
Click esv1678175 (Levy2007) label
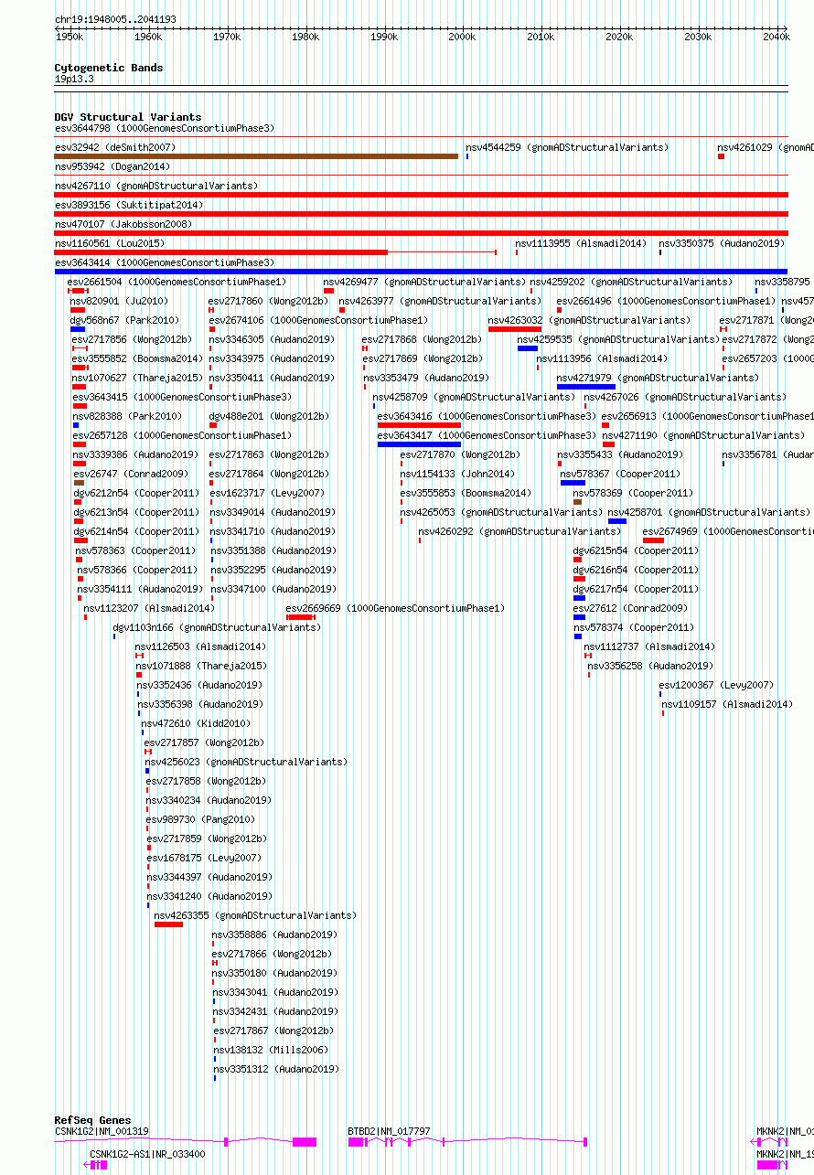click(x=204, y=858)
